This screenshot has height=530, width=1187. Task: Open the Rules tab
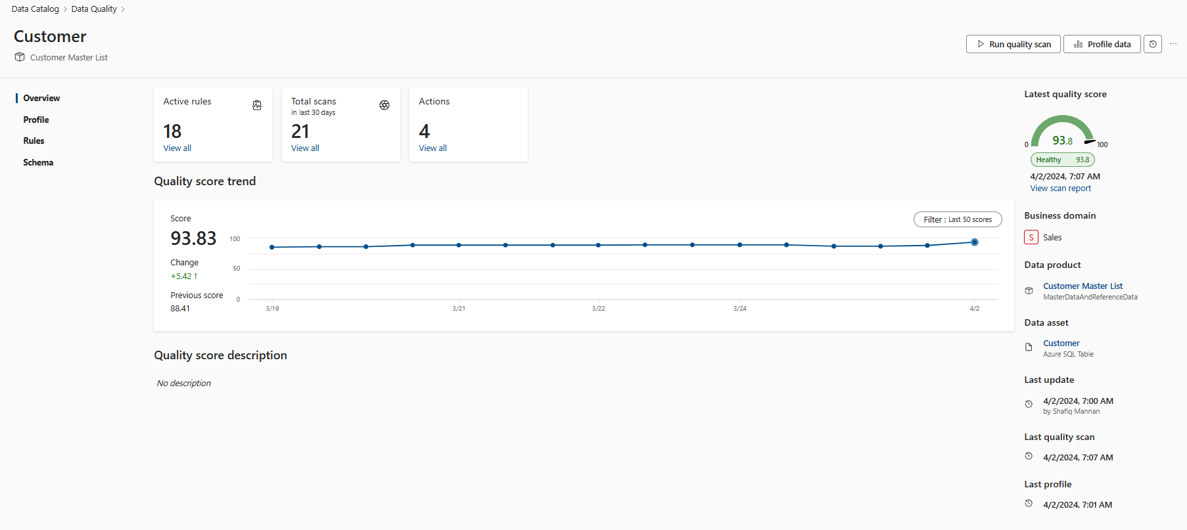click(34, 141)
